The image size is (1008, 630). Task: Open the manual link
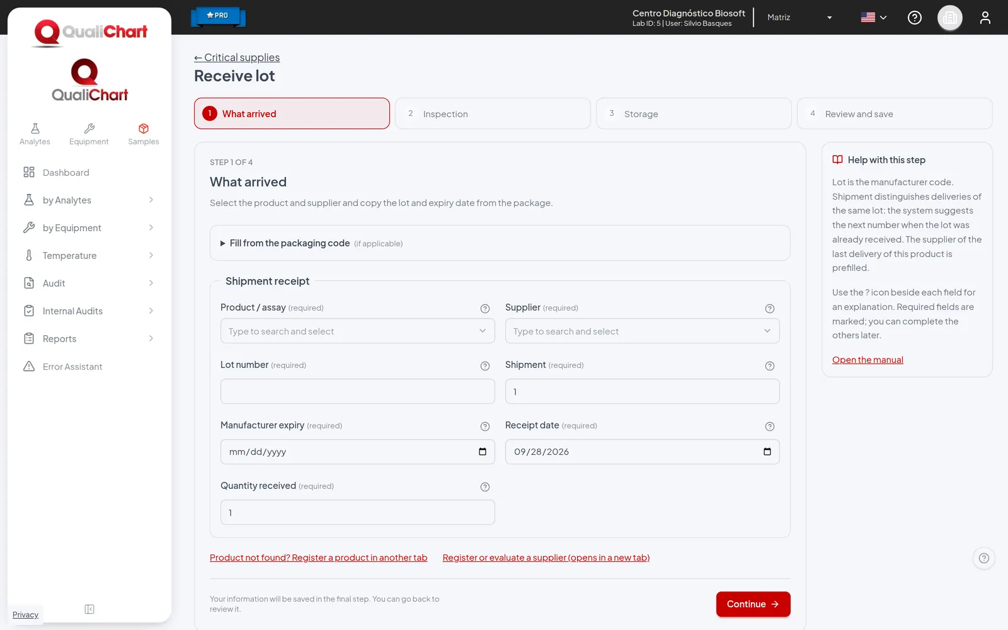[868, 360]
